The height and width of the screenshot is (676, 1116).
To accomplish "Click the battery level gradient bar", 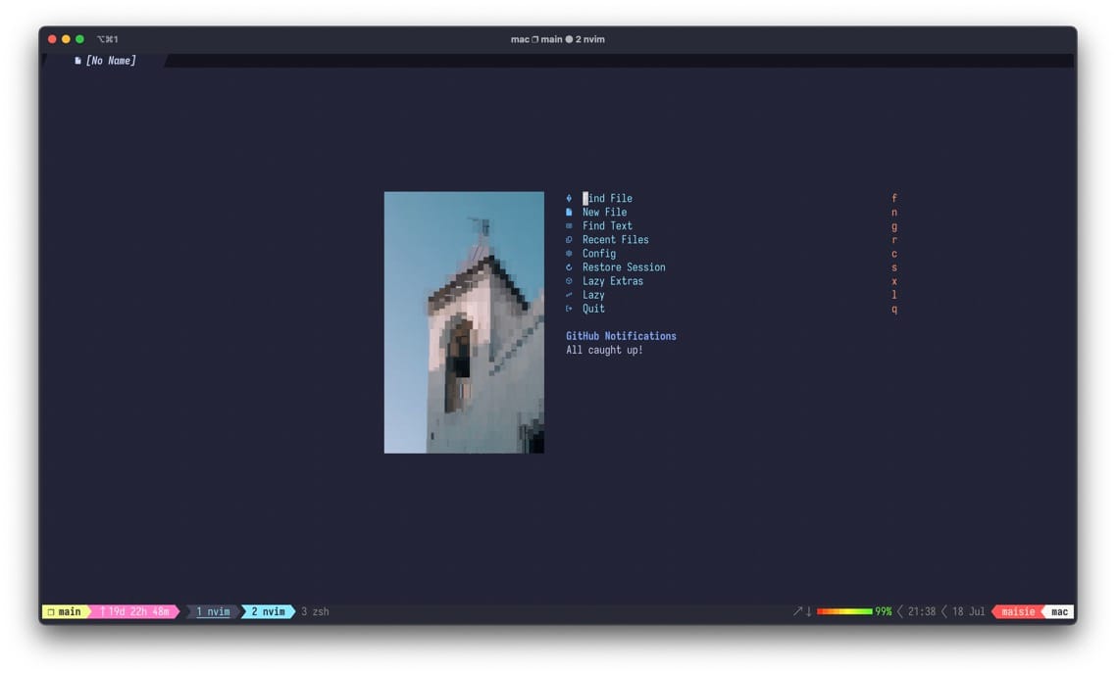I will click(844, 611).
